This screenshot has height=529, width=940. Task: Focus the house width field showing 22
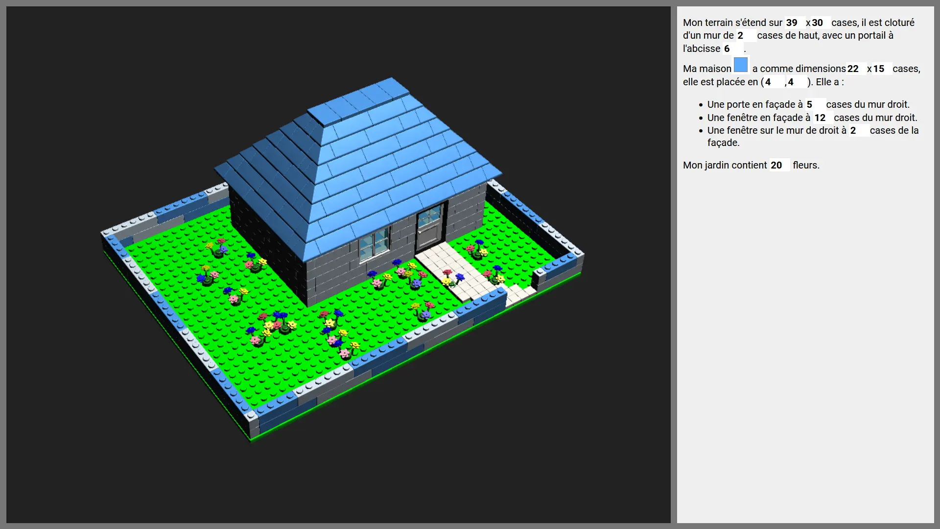coord(855,69)
